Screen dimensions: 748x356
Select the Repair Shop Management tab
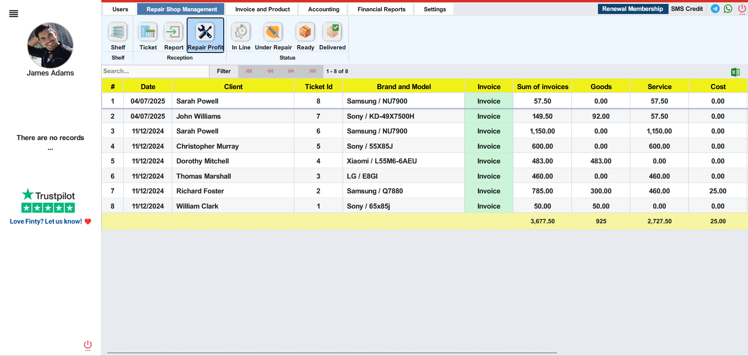[182, 9]
